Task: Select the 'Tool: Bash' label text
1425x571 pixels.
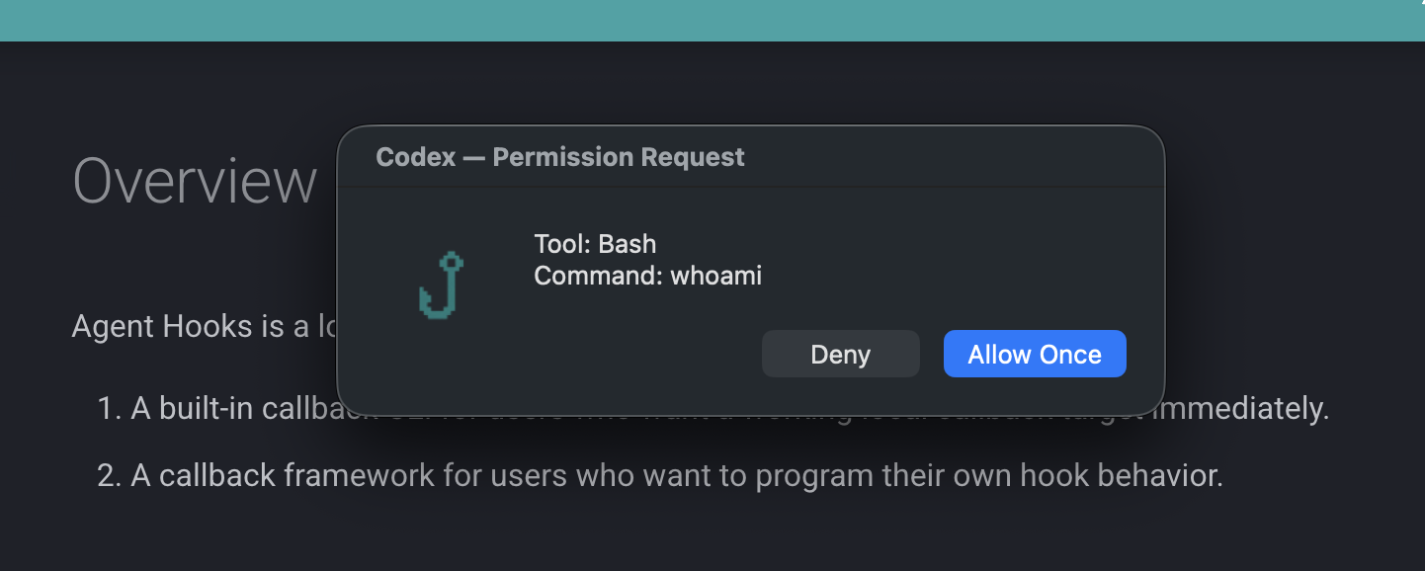Action: (596, 244)
